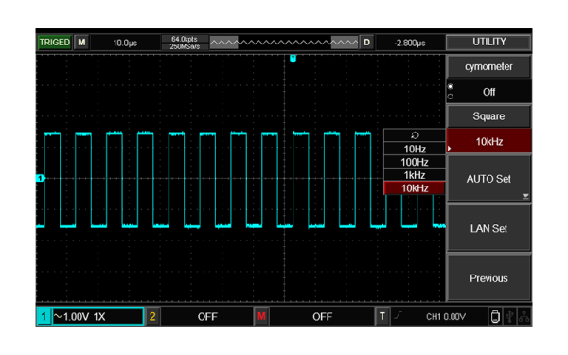Image resolution: width=568 pixels, height=355 pixels.
Task: Select the upper cymometer radio option
Action: coord(451,86)
